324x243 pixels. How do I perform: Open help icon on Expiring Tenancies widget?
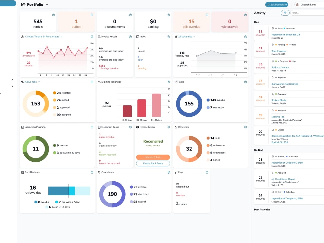click(x=168, y=82)
